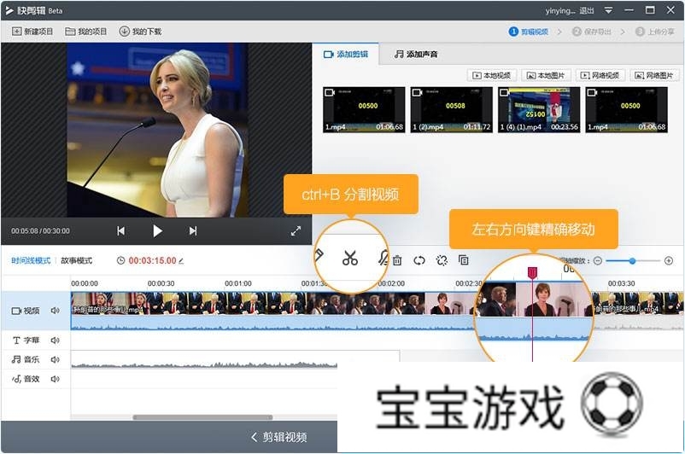Click the clock icon beside the total duration
Image resolution: width=685 pixels, height=454 pixels.
click(121, 260)
